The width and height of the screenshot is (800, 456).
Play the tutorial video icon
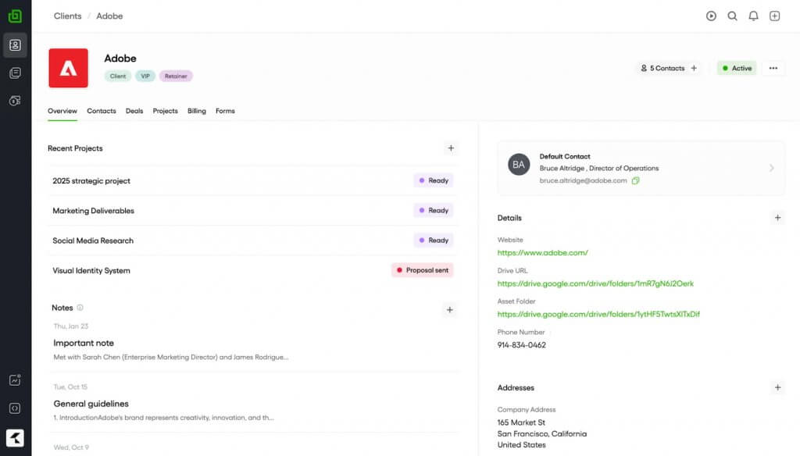point(712,16)
